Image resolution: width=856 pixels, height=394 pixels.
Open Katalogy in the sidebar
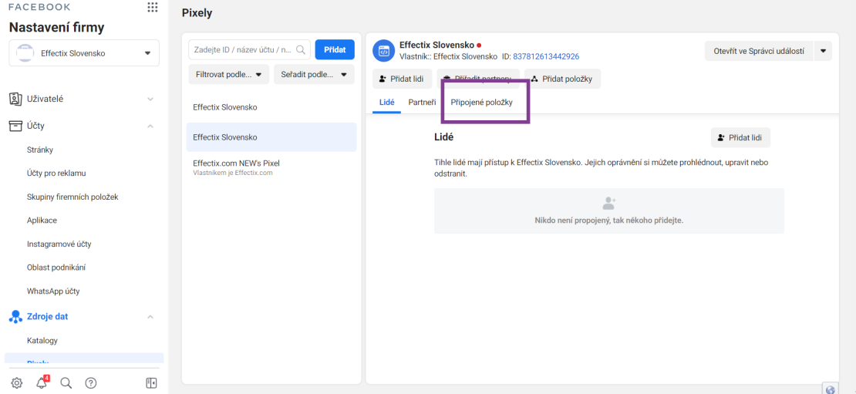(x=42, y=341)
